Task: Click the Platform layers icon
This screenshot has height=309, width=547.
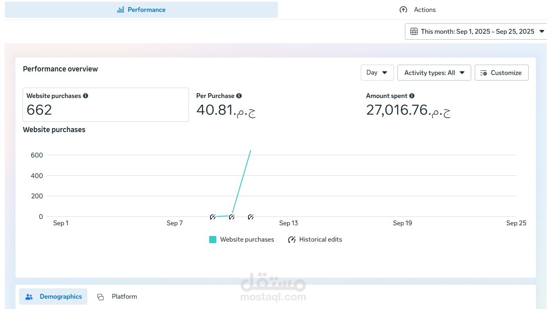Action: [100, 296]
